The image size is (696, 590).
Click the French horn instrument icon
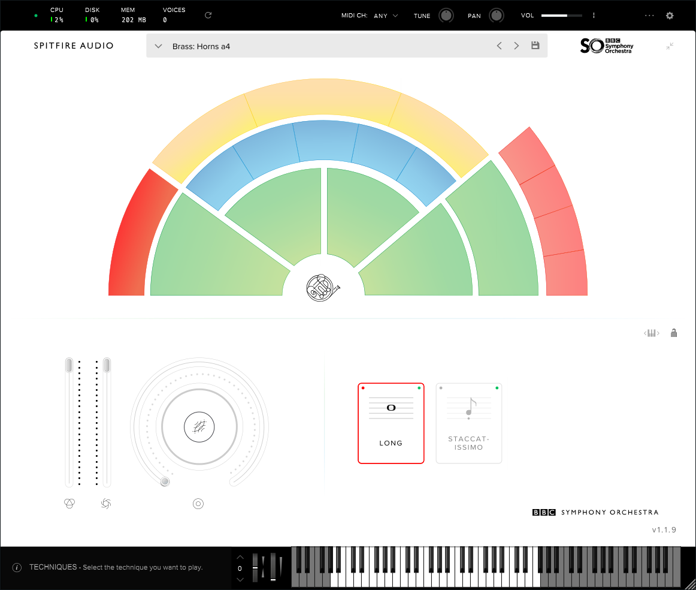pos(323,288)
